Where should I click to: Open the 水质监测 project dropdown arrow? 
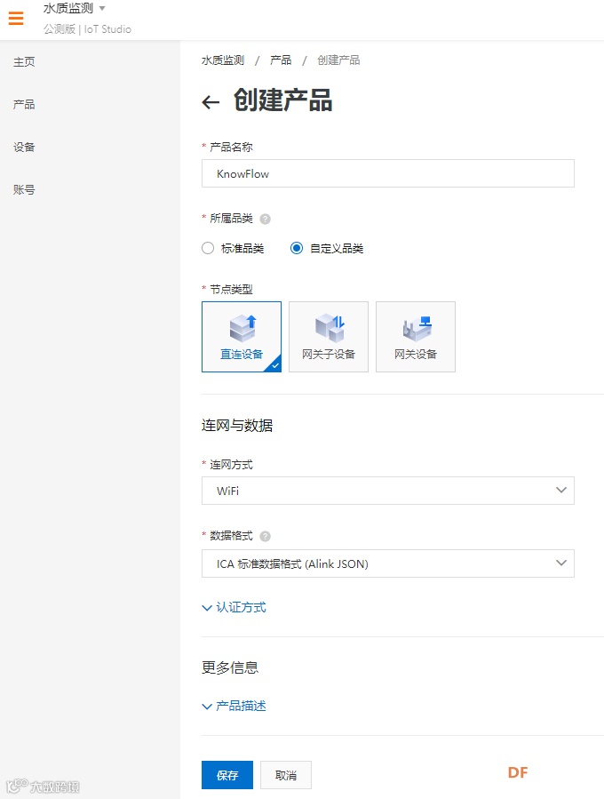coord(102,8)
